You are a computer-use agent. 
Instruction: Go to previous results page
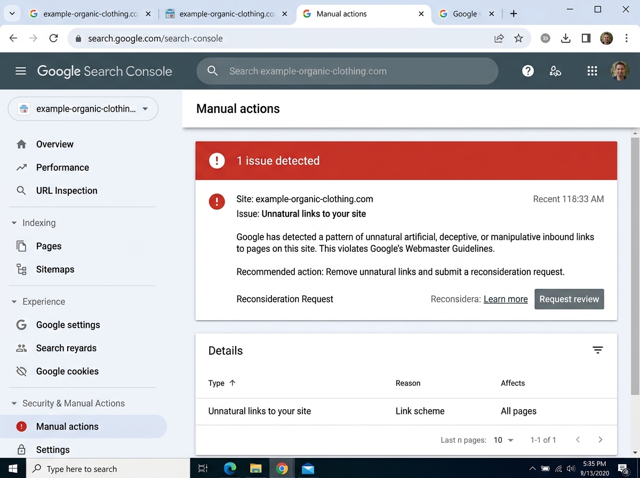[578, 440]
